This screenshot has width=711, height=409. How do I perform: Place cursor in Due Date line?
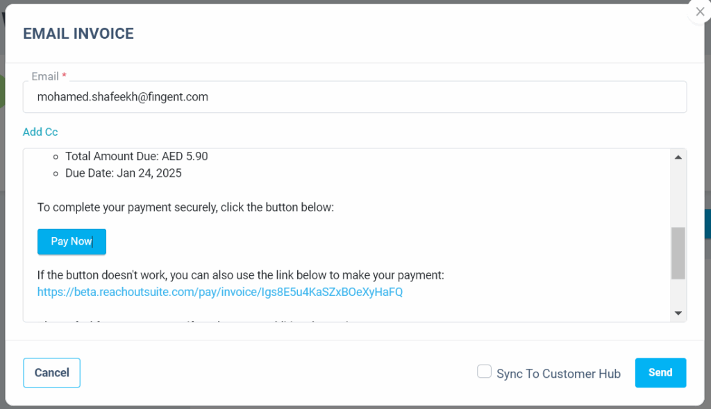123,173
